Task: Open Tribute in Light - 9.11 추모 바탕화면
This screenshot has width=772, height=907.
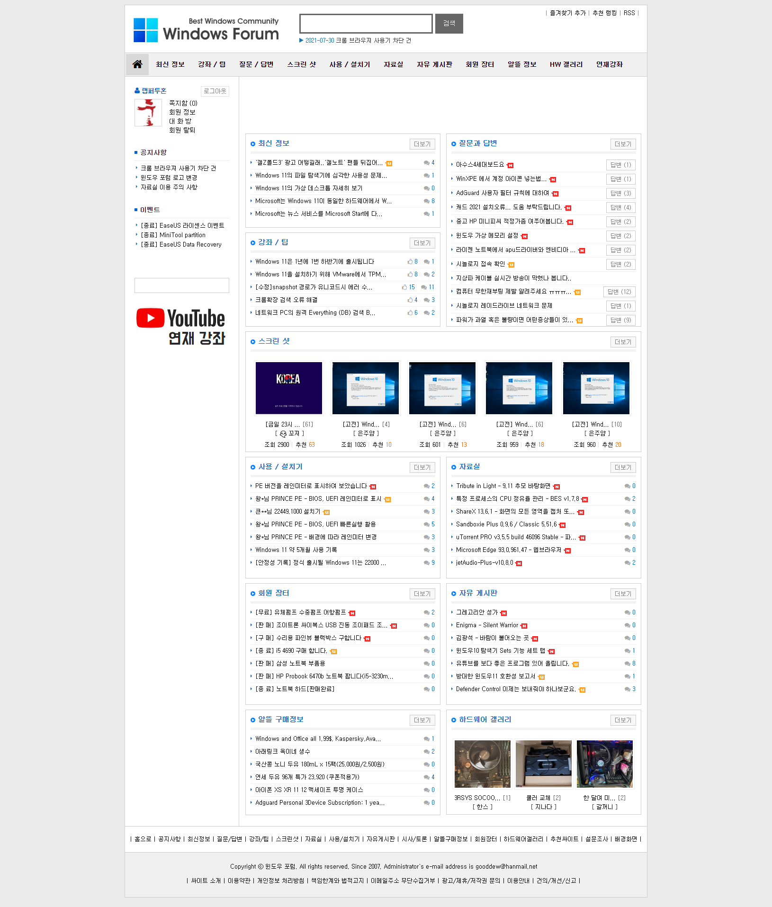Action: [503, 486]
